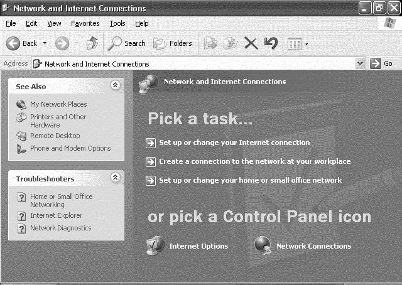
Task: Restore down the window
Action: [x=379, y=8]
